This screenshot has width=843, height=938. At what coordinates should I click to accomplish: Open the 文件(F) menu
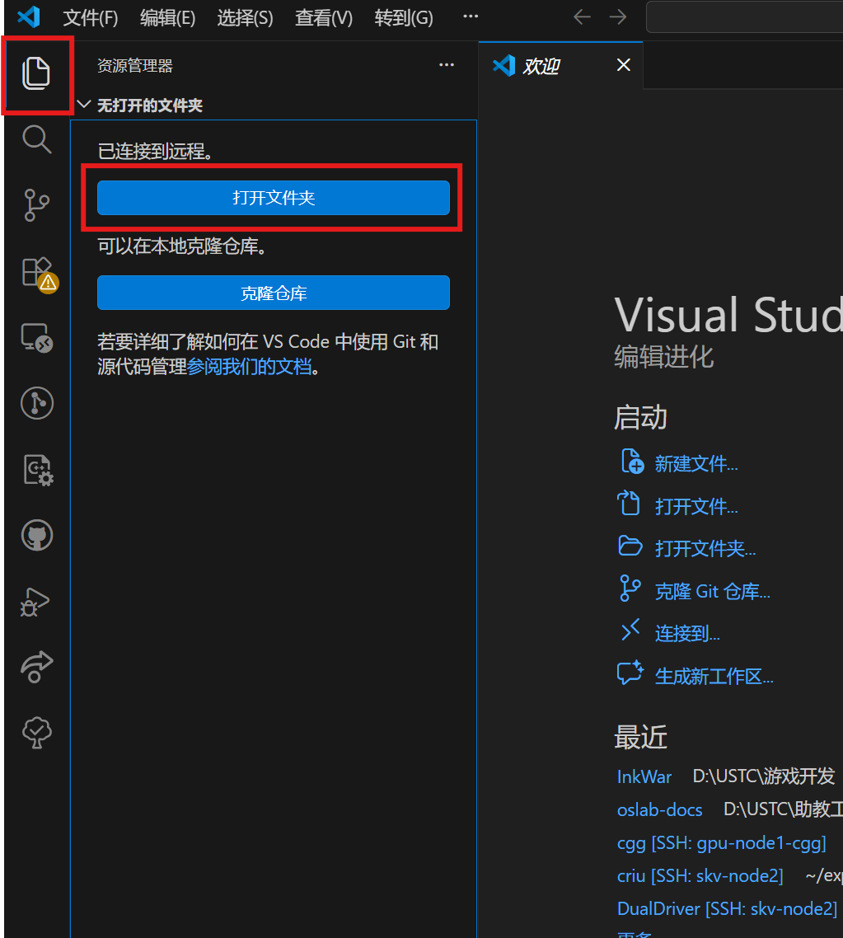coord(91,18)
